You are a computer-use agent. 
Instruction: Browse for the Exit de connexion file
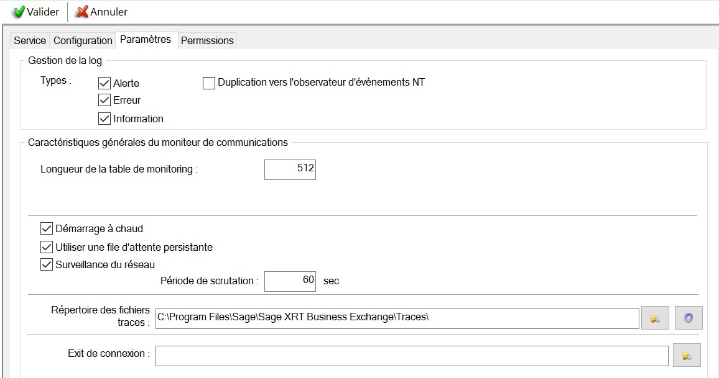687,356
